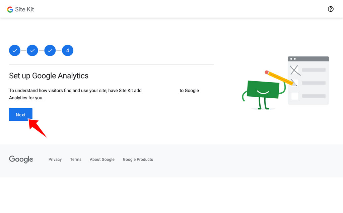343x213 pixels.
Task: Click the Next button
Action: coord(20,114)
